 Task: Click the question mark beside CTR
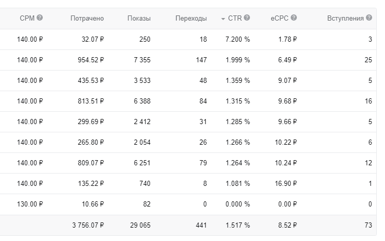[247, 18]
